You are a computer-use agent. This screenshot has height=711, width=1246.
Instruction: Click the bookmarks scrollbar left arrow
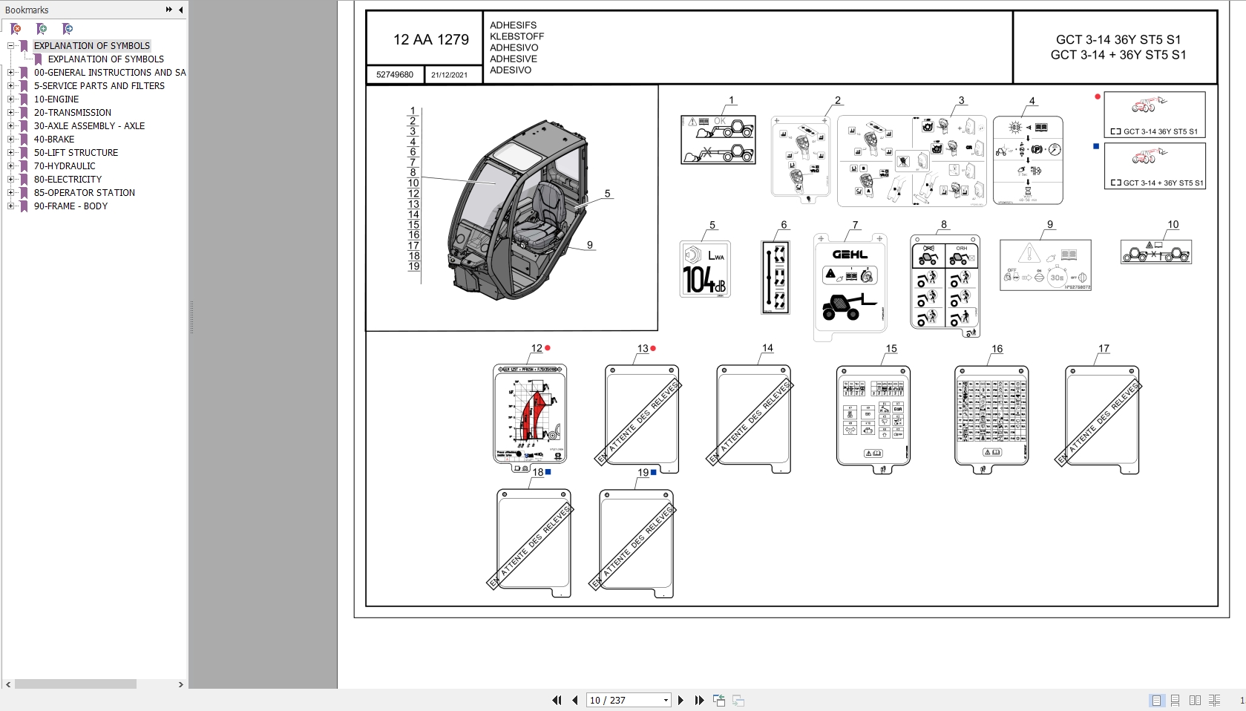pyautogui.click(x=8, y=684)
